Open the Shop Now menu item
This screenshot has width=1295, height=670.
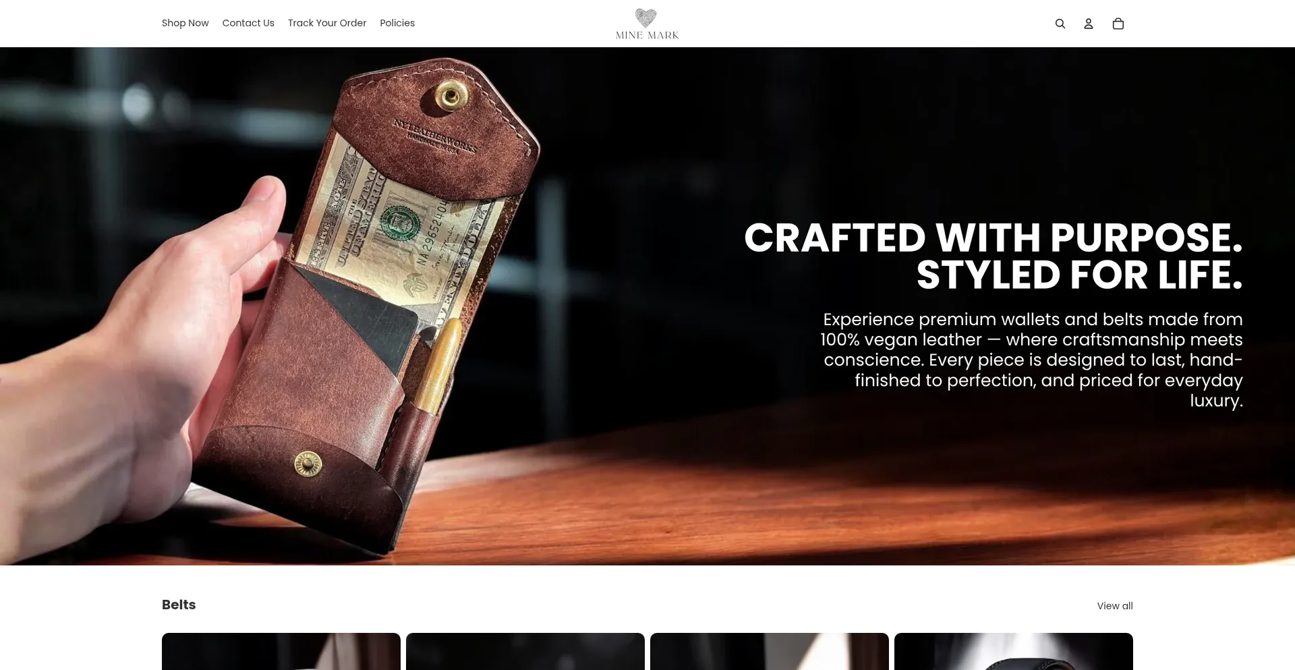pos(185,23)
